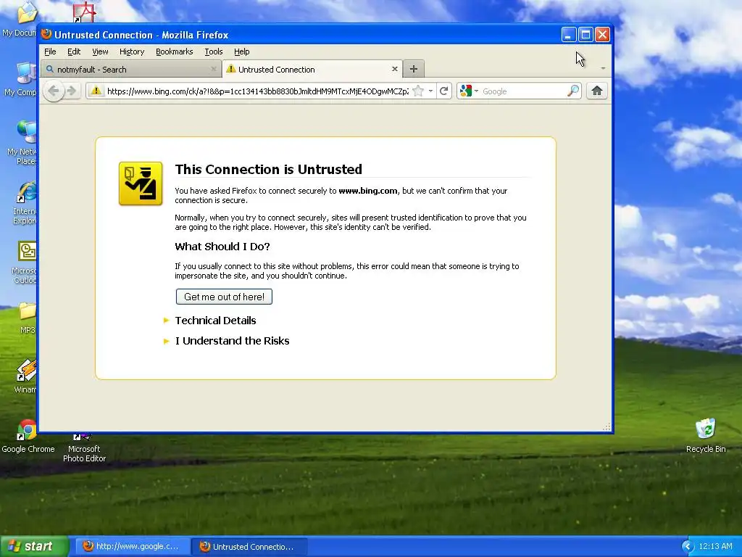Reload the page with the refresh icon
The image size is (742, 557).
pyautogui.click(x=444, y=91)
